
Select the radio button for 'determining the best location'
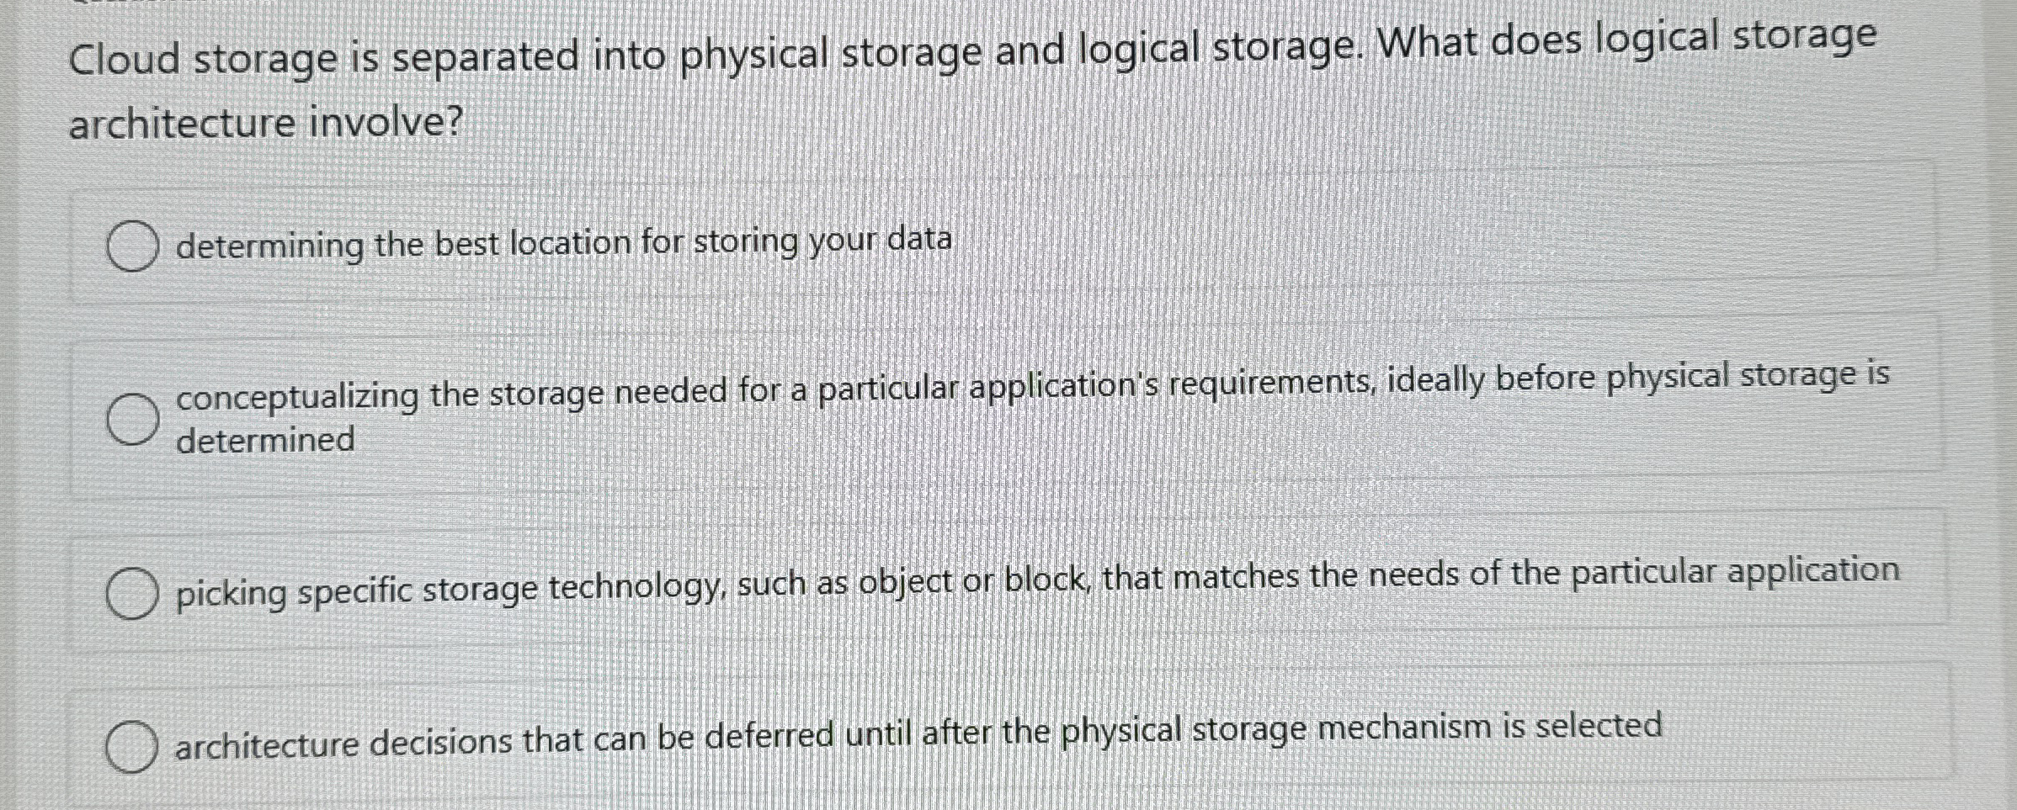tap(131, 246)
